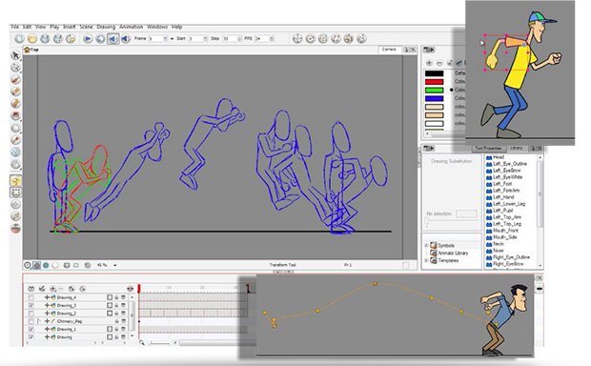The image size is (591, 366).
Task: Click the add colour plus icon in palette
Action: tap(429, 63)
